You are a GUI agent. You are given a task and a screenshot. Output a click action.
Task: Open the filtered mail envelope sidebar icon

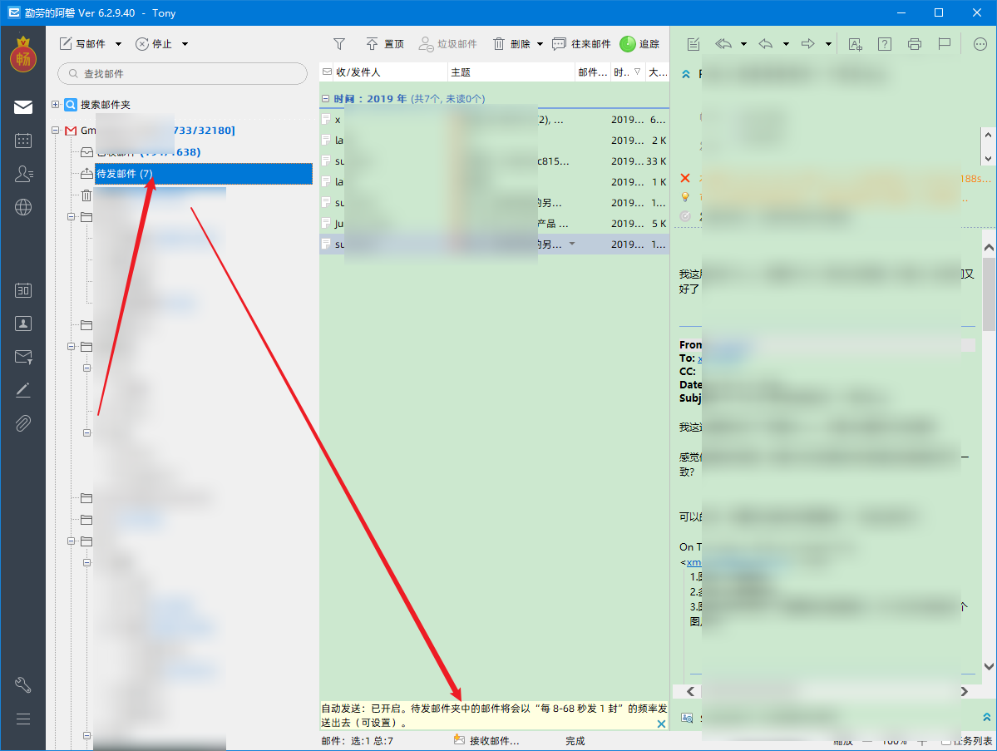(23, 357)
